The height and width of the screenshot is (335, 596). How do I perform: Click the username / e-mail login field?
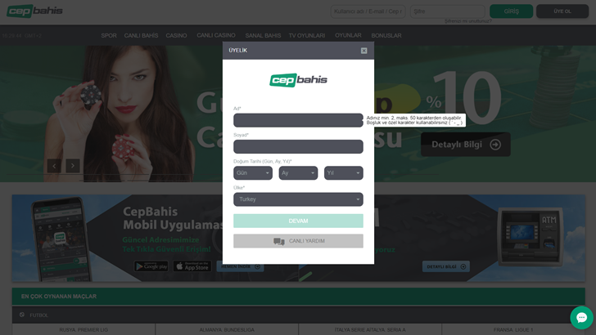(368, 11)
